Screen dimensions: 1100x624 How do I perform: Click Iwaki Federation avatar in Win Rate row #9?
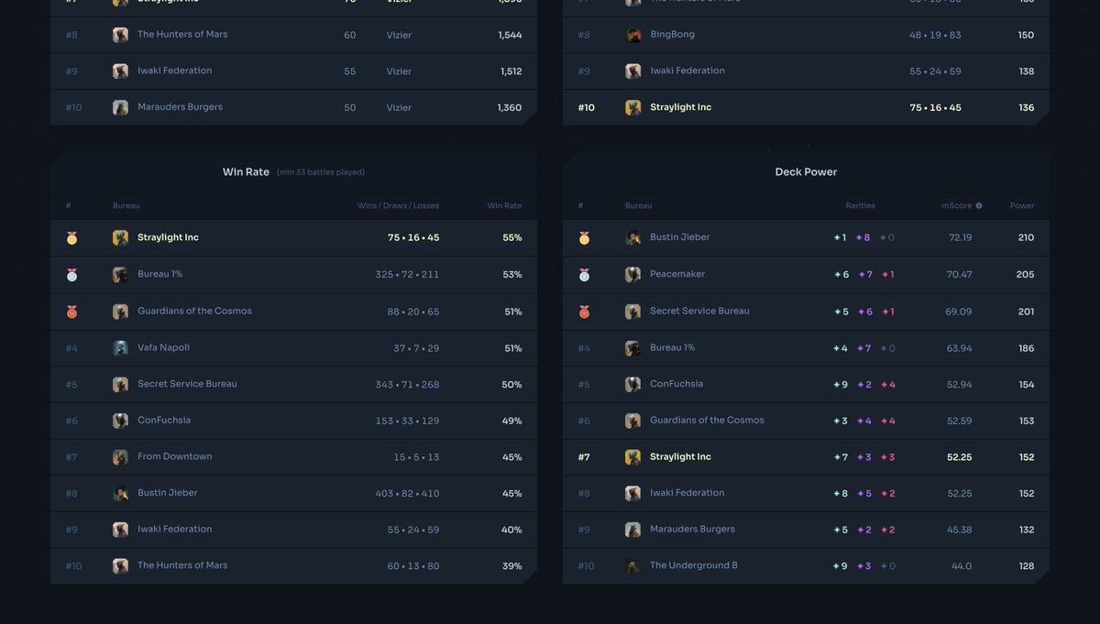click(x=120, y=530)
